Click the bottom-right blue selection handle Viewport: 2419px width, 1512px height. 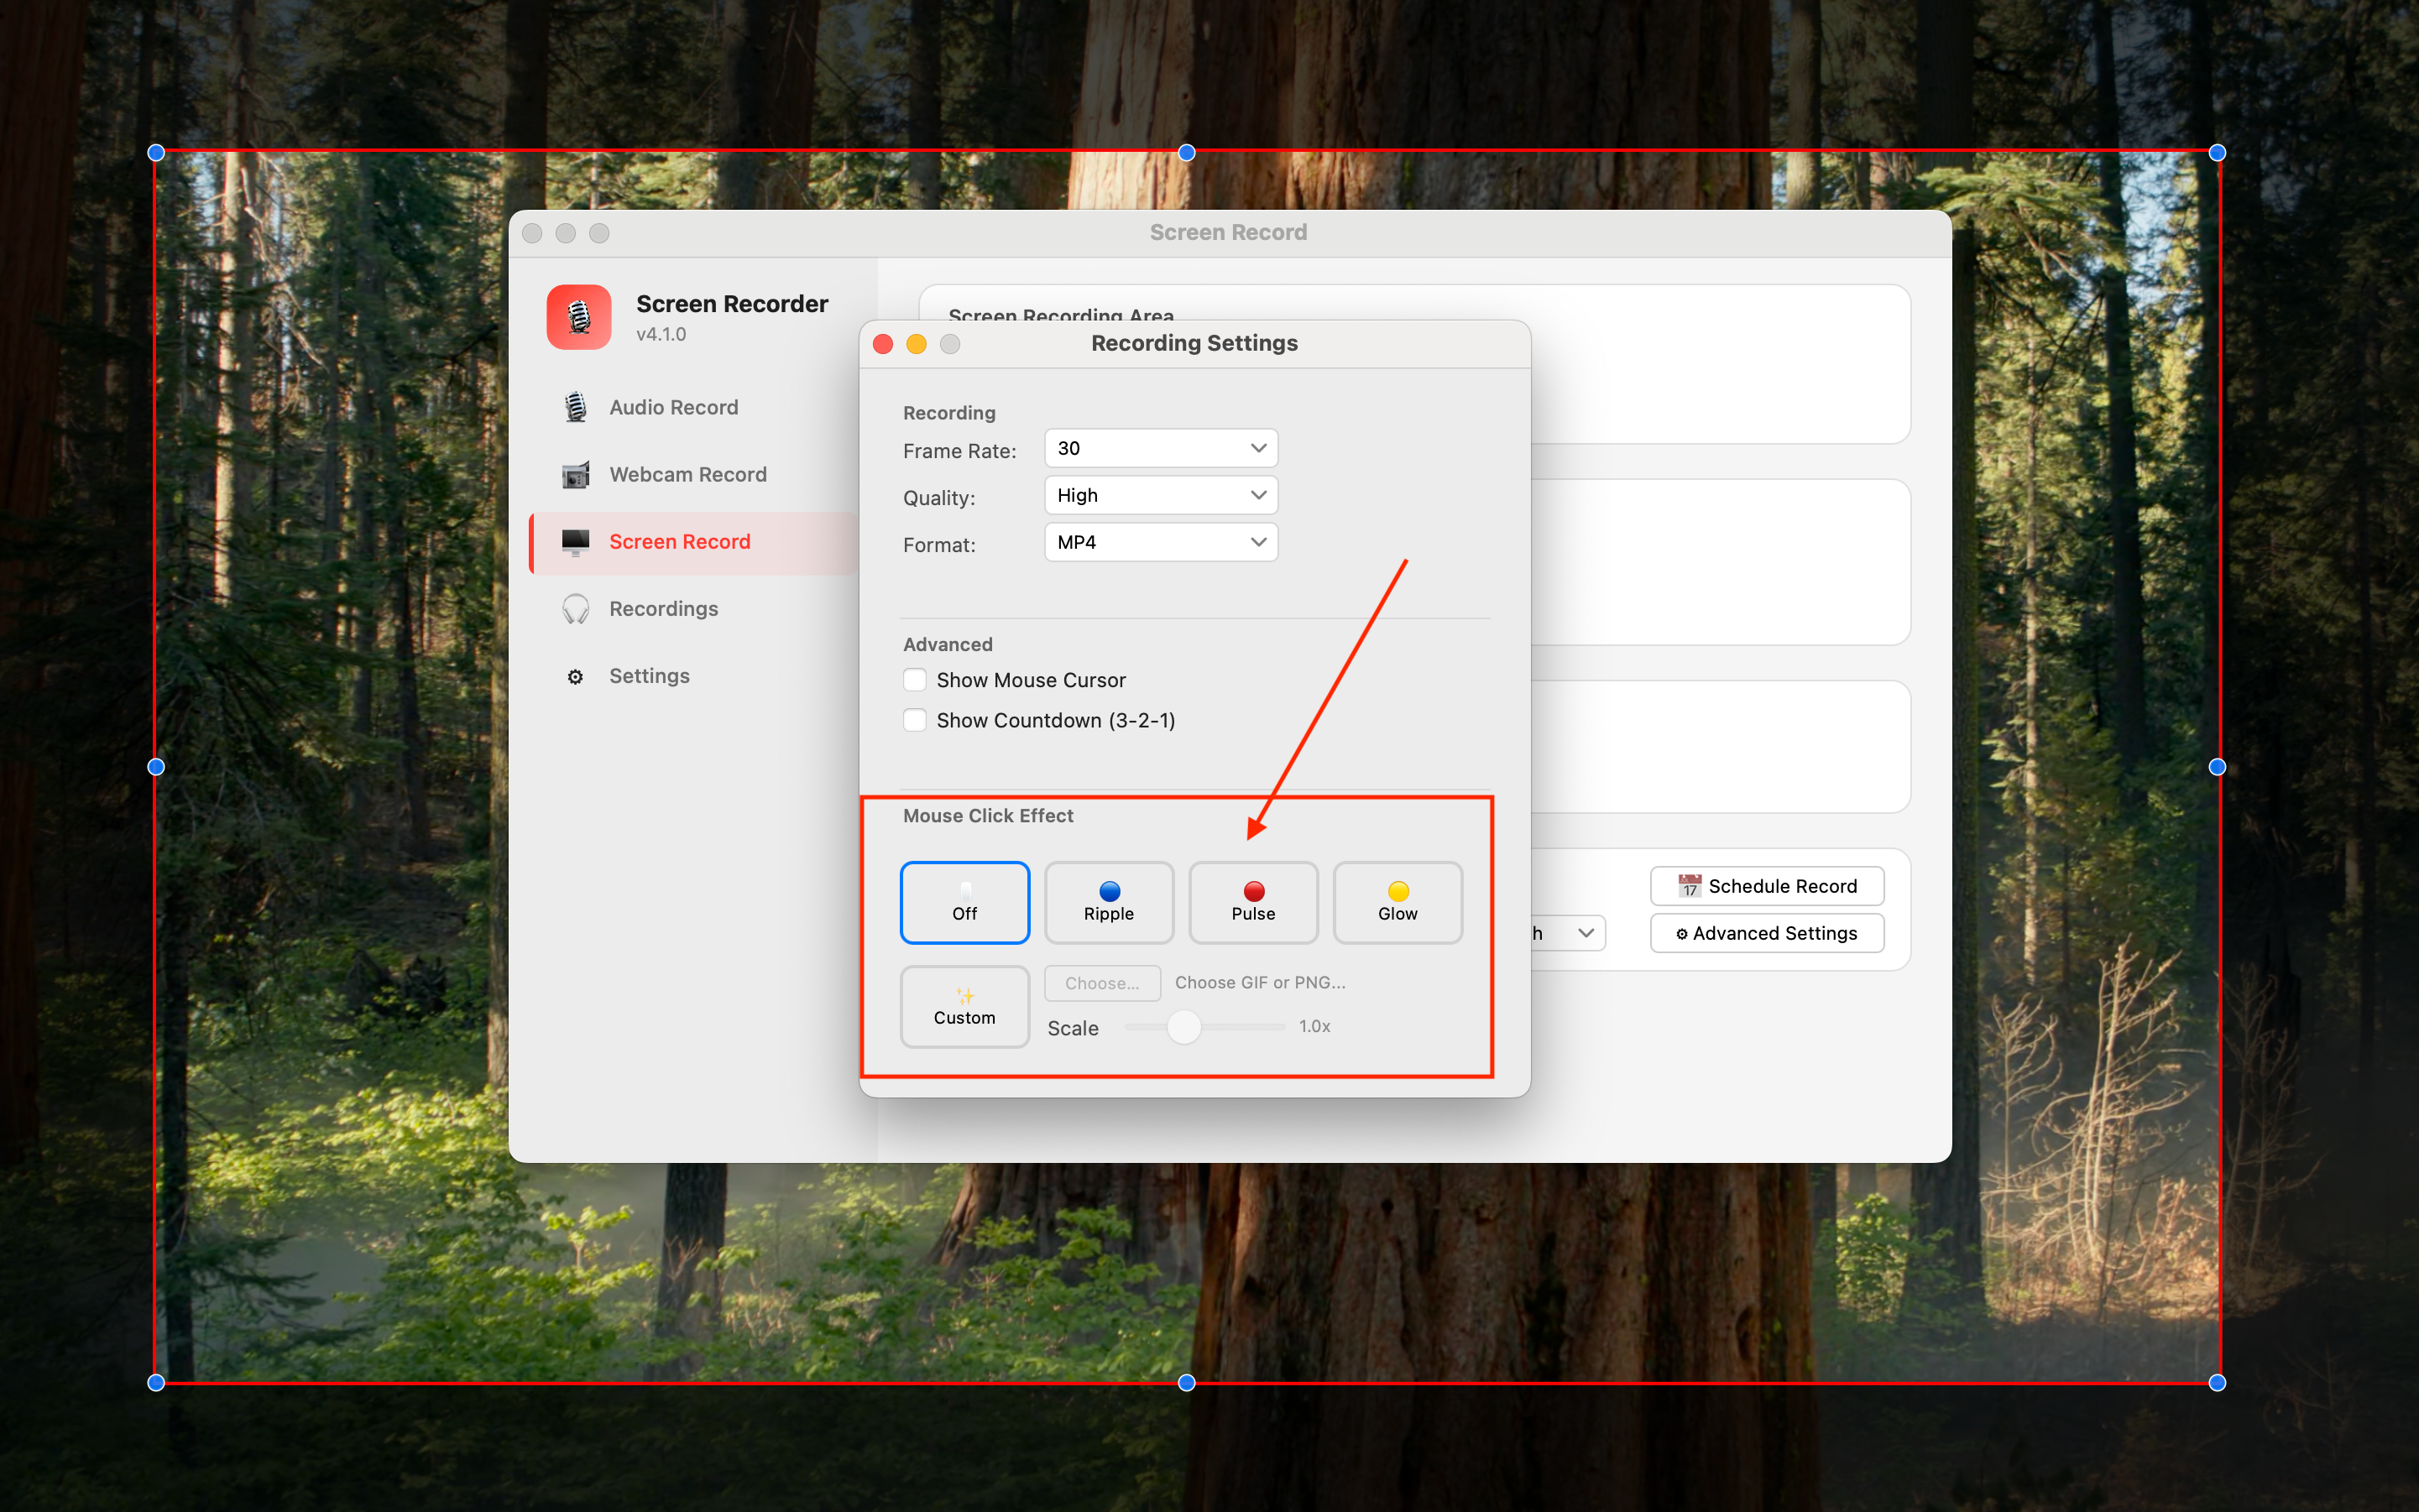[x=2217, y=1382]
